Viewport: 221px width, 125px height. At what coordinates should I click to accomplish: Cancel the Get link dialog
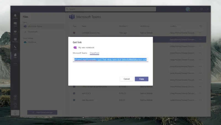pyautogui.click(x=127, y=79)
